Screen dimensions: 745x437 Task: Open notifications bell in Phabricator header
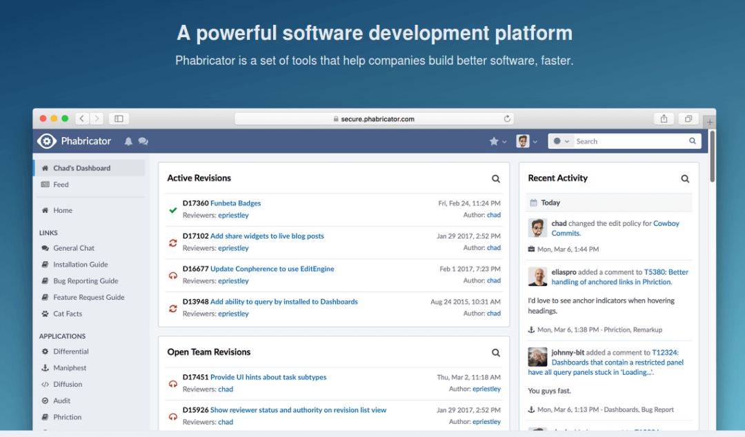tap(128, 141)
